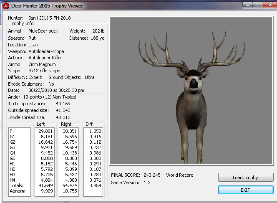Click the Inside spread size value
Viewport: 277px width, 203px height.
point(63,117)
